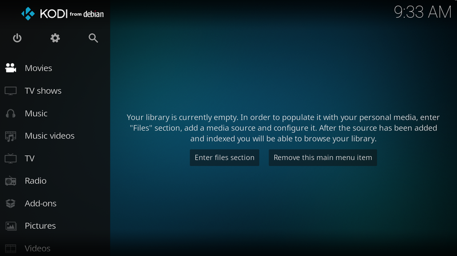
Task: Open the Pictures text label
Action: 40,226
